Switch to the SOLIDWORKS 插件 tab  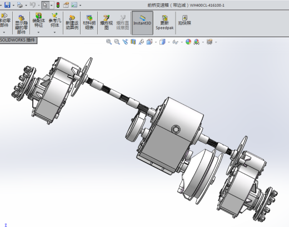pos(18,40)
